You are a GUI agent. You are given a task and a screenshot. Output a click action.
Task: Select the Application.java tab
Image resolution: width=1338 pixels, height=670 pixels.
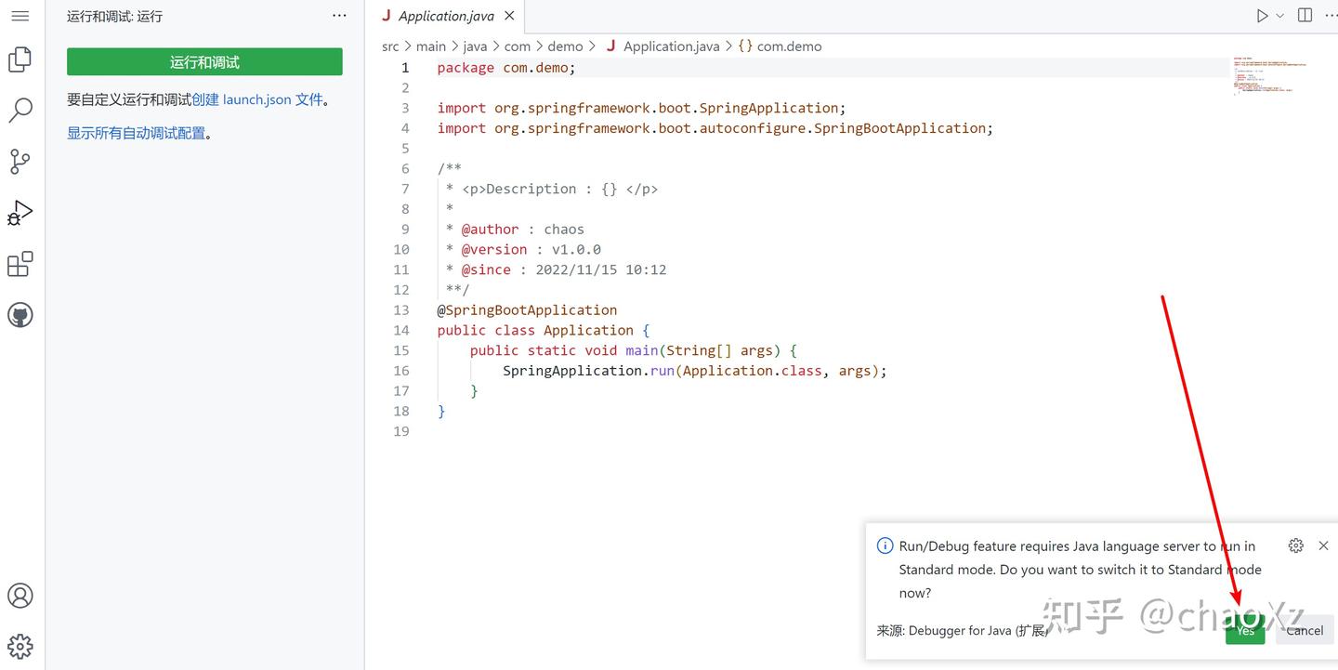[446, 15]
